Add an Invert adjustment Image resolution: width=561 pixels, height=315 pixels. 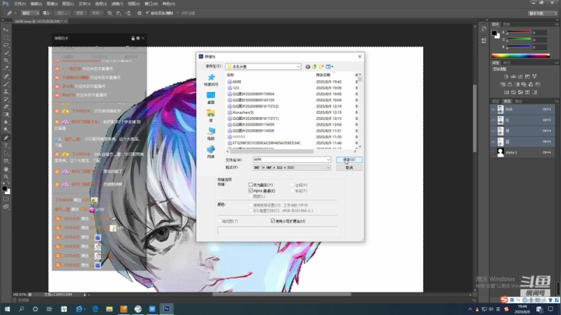(x=506, y=92)
